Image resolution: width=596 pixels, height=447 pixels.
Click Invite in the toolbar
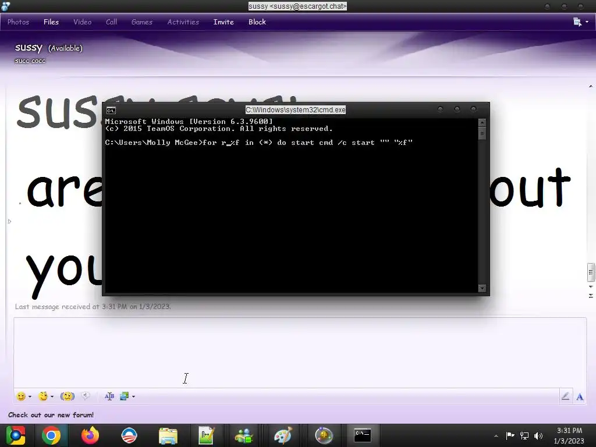point(223,22)
